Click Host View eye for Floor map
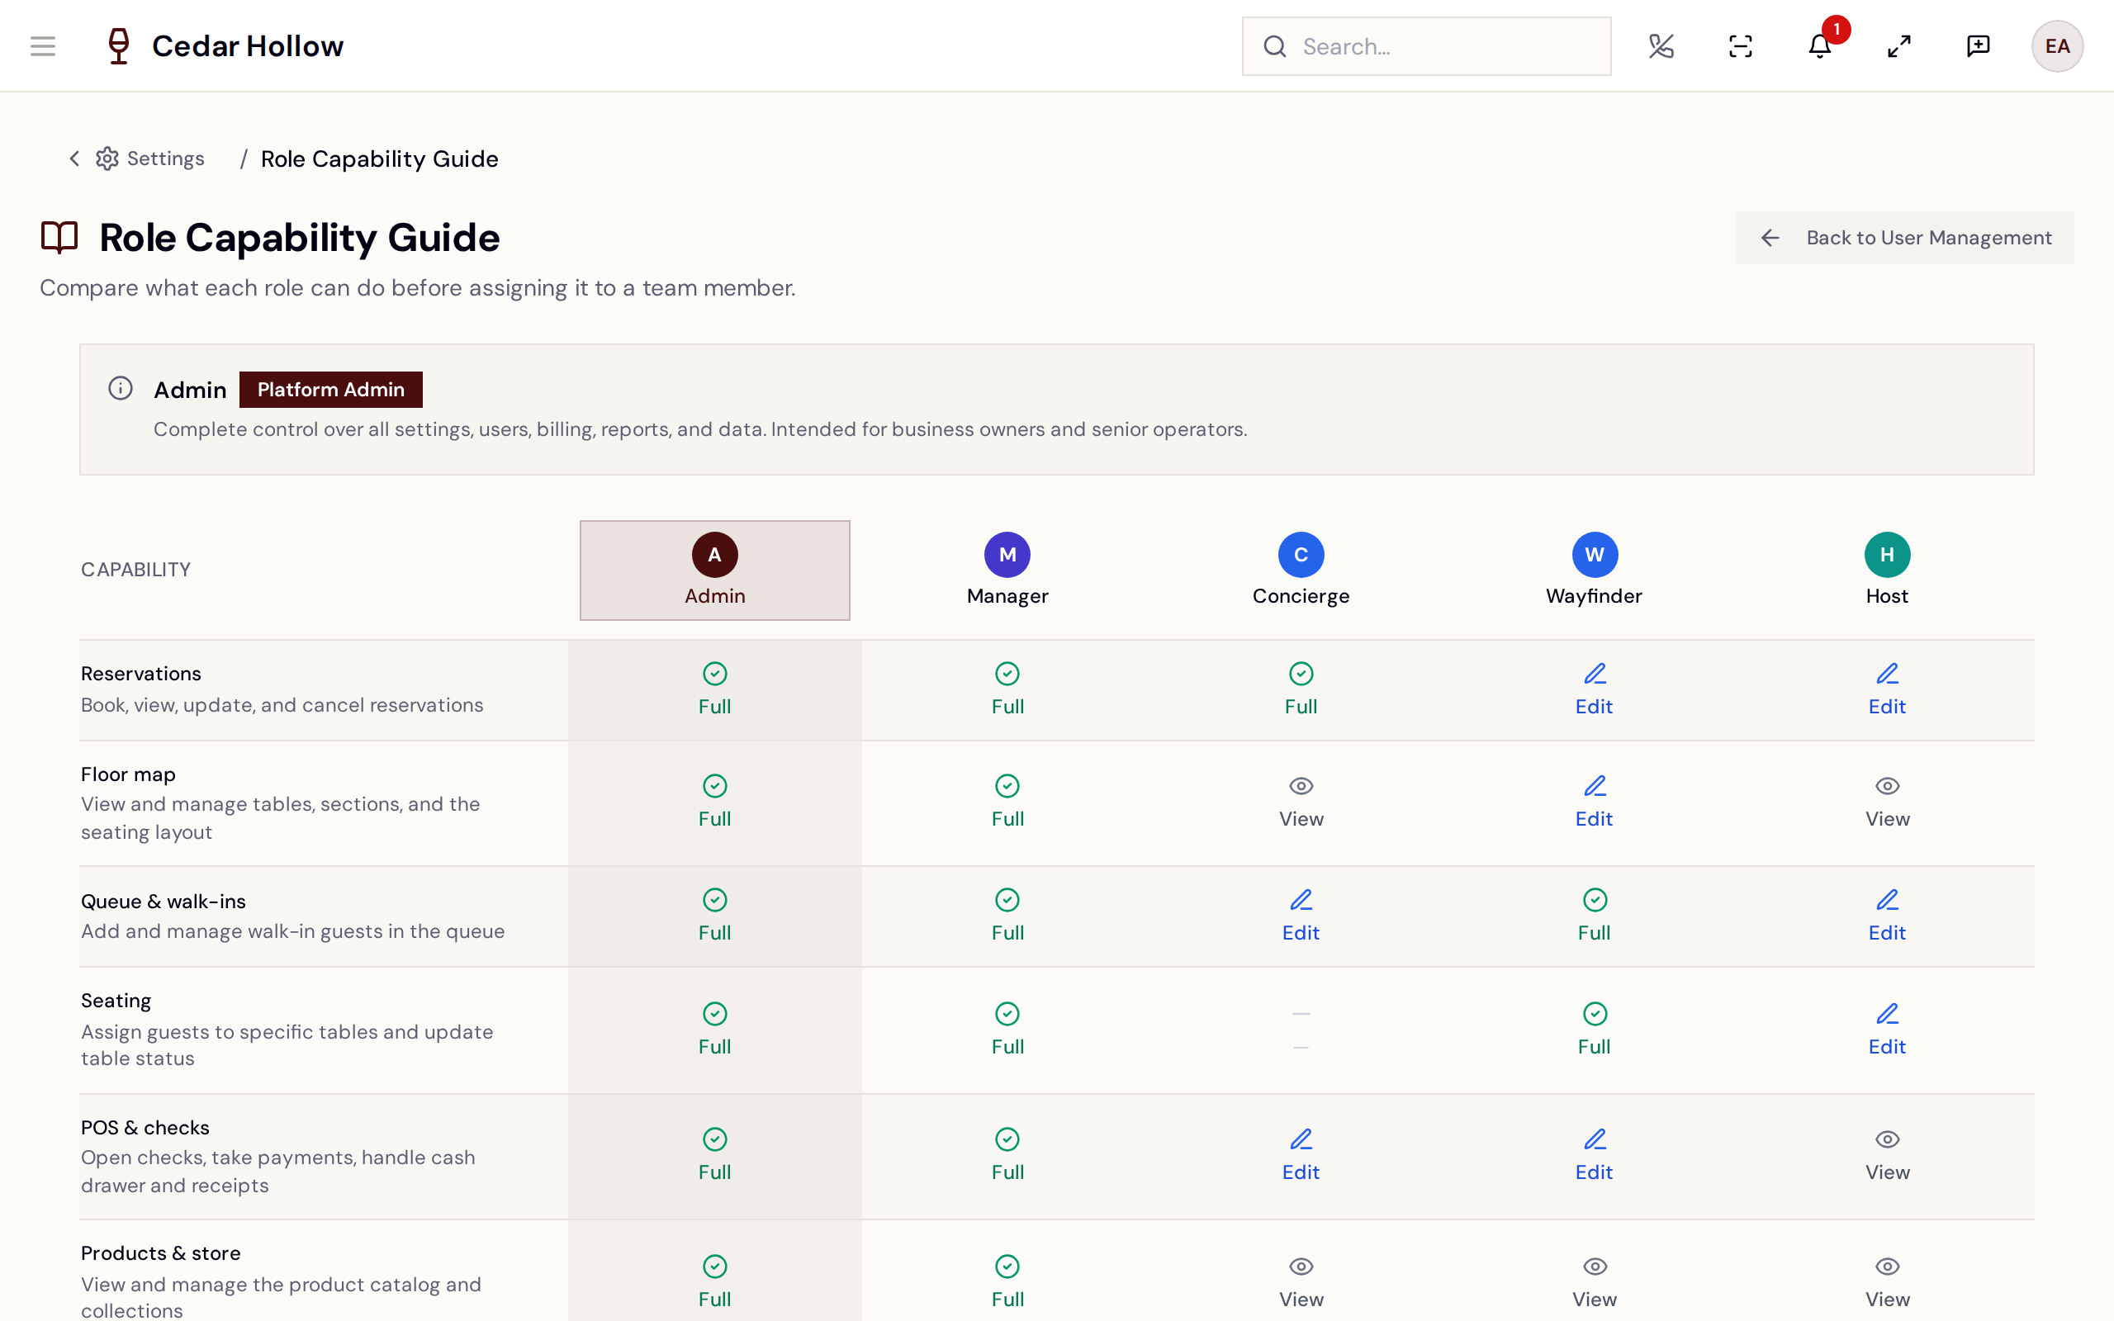The image size is (2114, 1321). pyautogui.click(x=1887, y=786)
